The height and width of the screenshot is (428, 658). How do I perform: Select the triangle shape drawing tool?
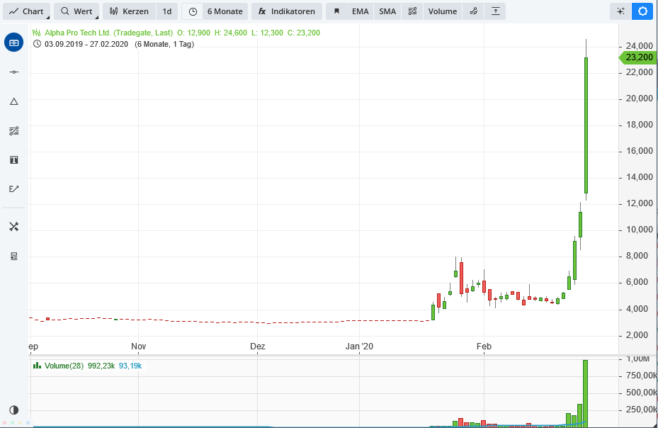tap(14, 101)
